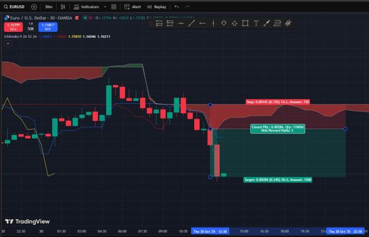Screen dimensions: 369x237
Task: Redo the chart action
Action: tap(187, 7)
